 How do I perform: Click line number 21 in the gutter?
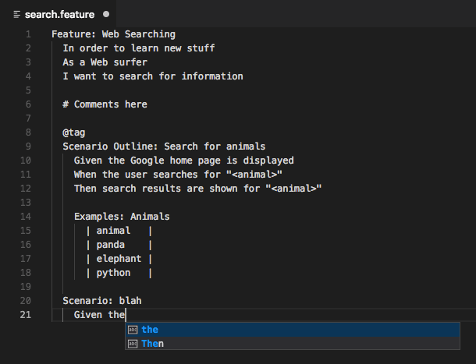[26, 315]
